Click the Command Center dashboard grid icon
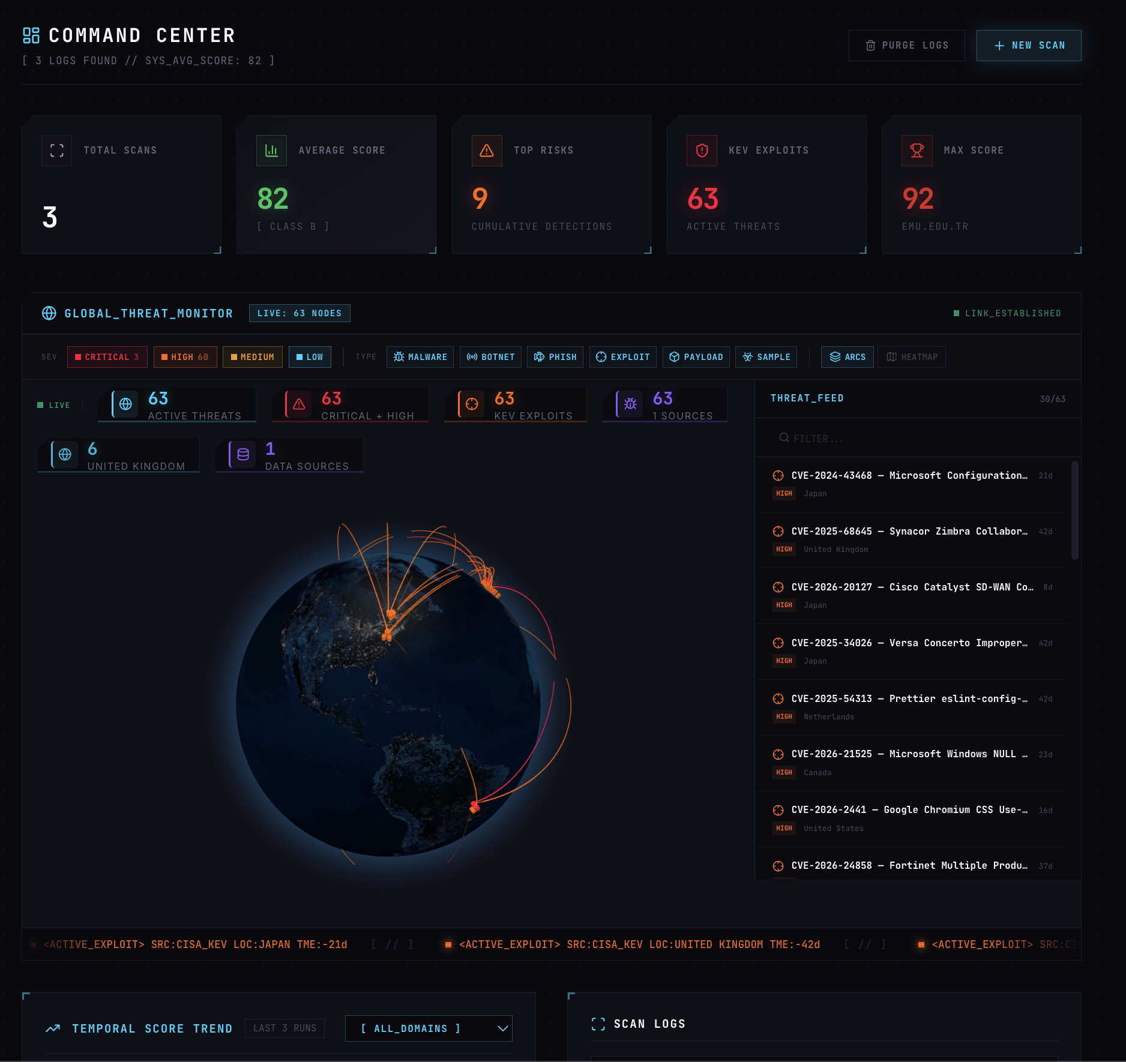Viewport: 1126px width, 1062px height. pyautogui.click(x=31, y=35)
